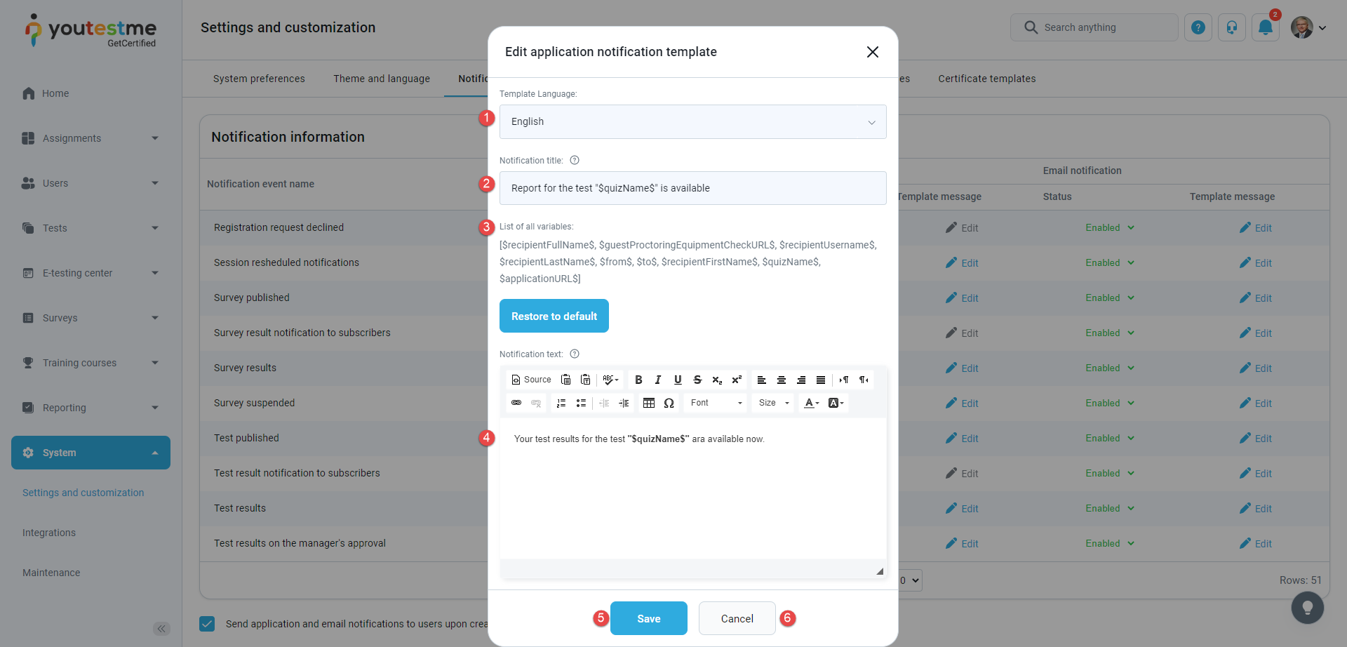Center-align the notification text
The height and width of the screenshot is (647, 1347).
point(781,380)
